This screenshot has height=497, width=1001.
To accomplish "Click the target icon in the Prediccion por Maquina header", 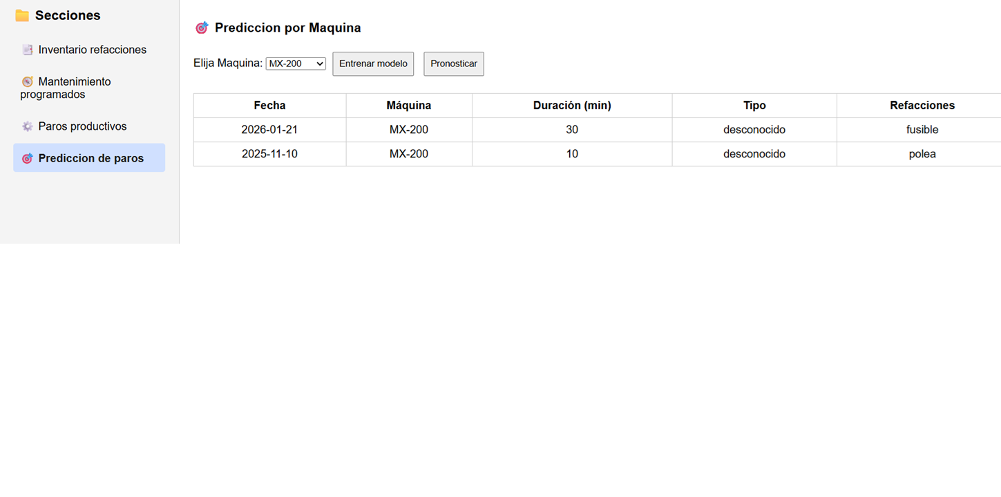I will [202, 27].
